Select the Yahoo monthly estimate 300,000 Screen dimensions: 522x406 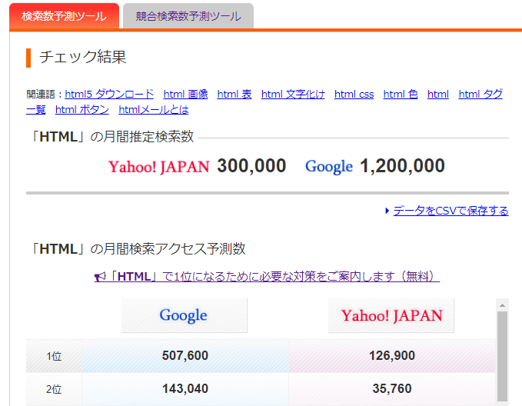point(251,166)
